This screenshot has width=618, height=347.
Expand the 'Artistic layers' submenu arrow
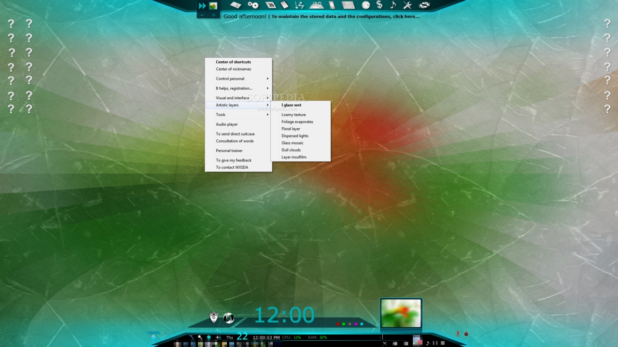click(x=267, y=105)
